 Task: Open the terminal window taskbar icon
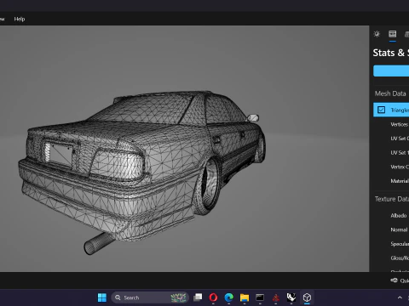tap(260, 297)
